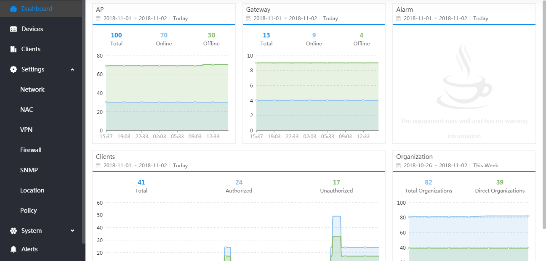Viewport: 546px width, 261px height.
Task: Open the Clients sidebar menu item
Action: click(x=41, y=49)
